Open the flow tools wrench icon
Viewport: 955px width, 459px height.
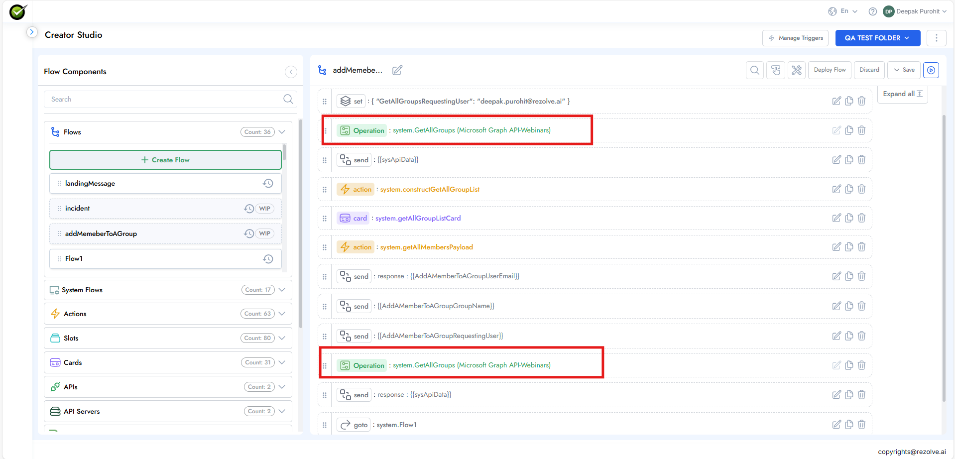[797, 70]
